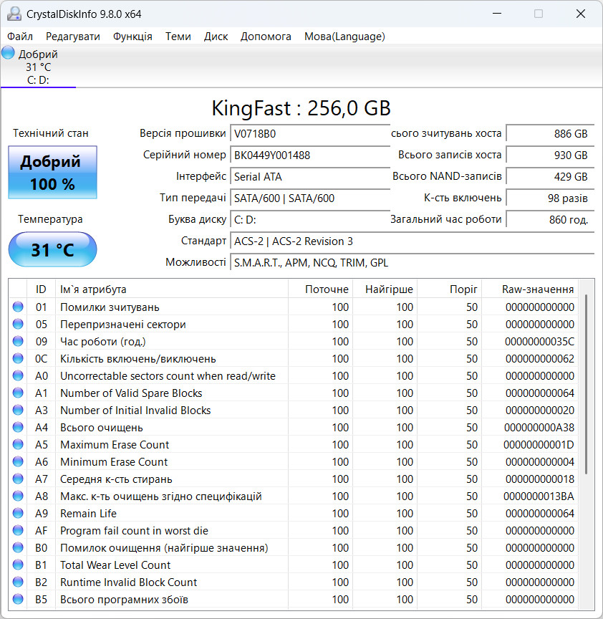Click the Ім'я атрибута column header
The height and width of the screenshot is (619, 603).
click(172, 289)
